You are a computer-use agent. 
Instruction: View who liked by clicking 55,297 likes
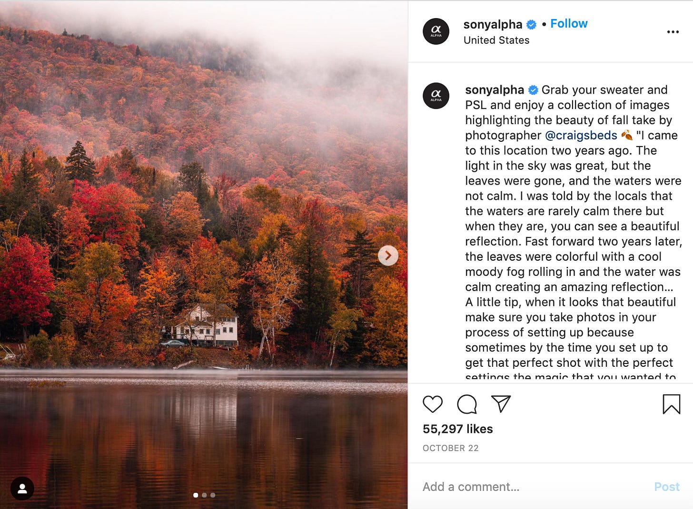(x=458, y=429)
